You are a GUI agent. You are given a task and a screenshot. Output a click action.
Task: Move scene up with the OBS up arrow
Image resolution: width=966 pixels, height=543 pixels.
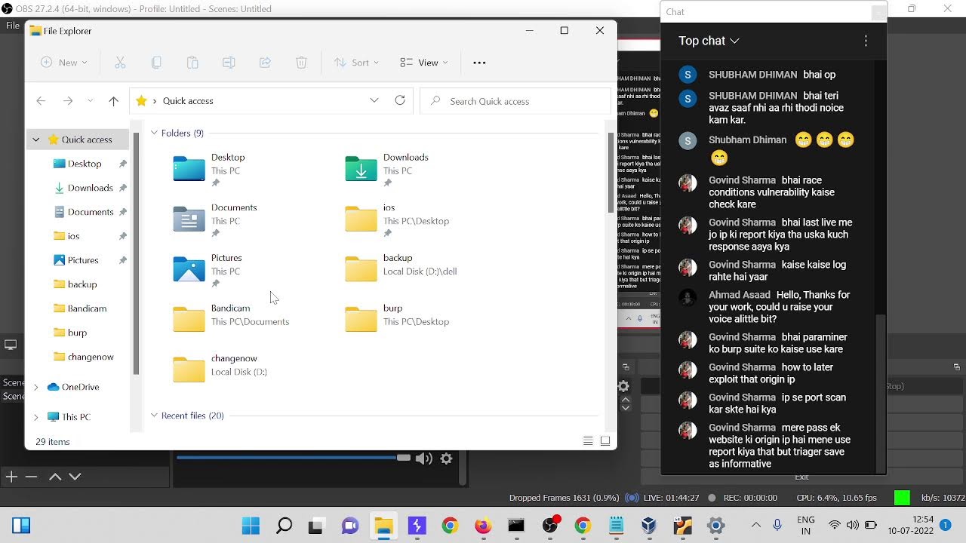click(55, 477)
